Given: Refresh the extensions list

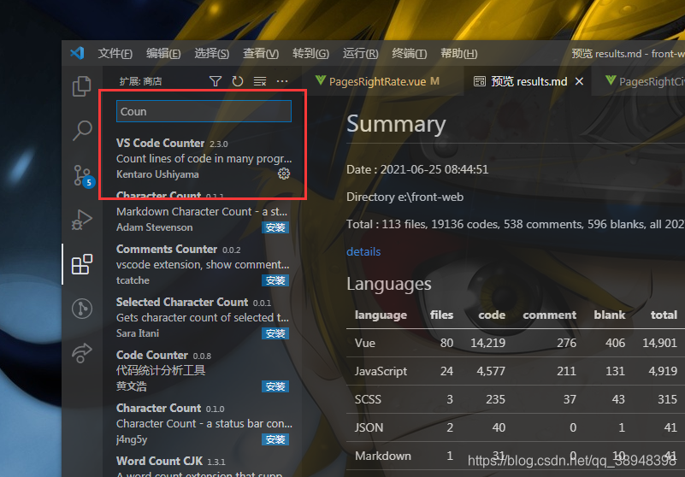Looking at the screenshot, I should coord(238,81).
